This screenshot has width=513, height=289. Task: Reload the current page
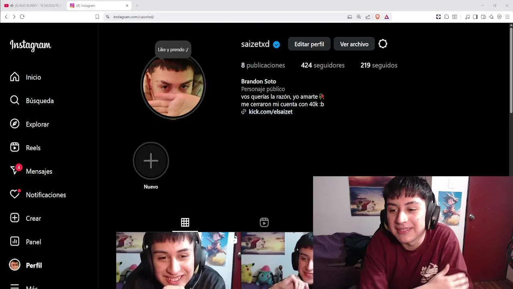coord(22,17)
